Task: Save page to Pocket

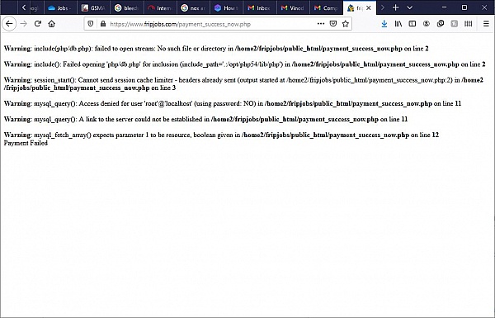Action: click(x=333, y=24)
